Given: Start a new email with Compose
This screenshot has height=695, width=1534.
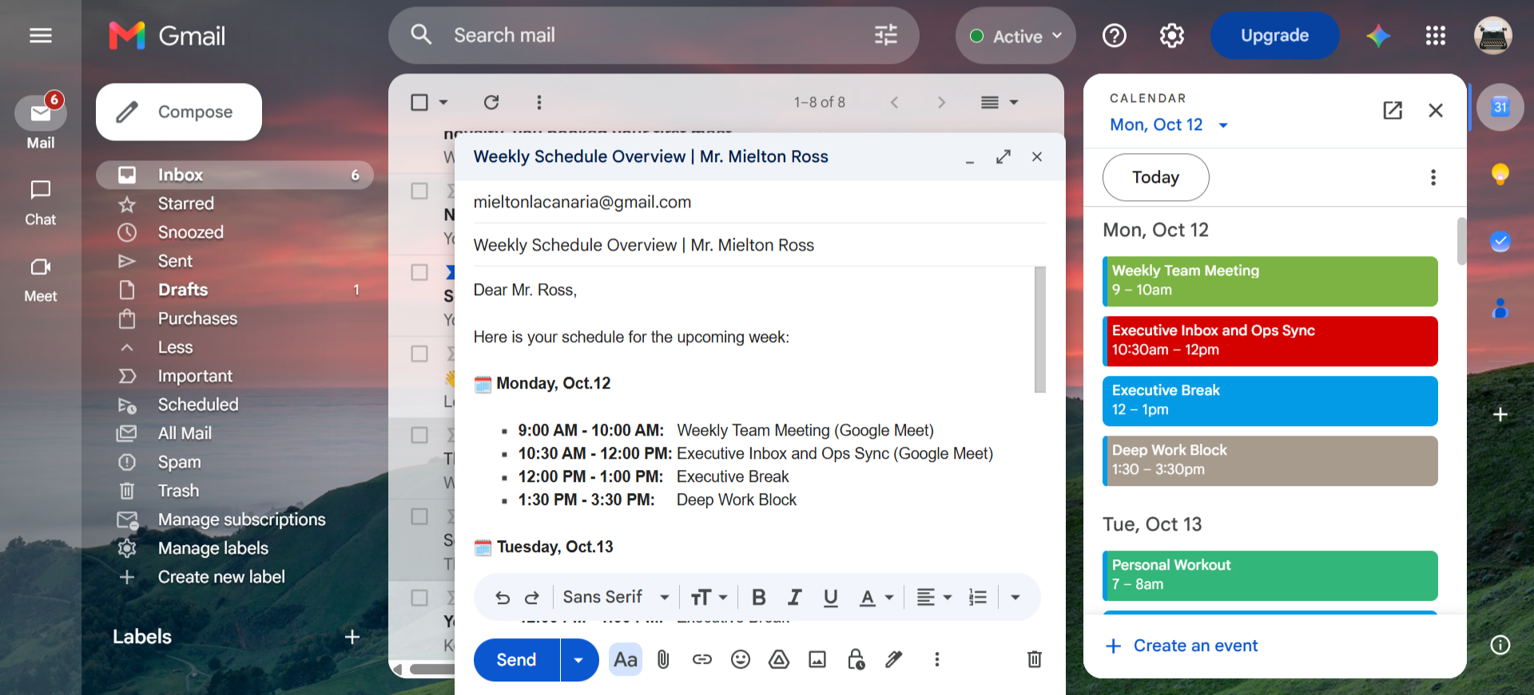Looking at the screenshot, I should pyautogui.click(x=179, y=112).
